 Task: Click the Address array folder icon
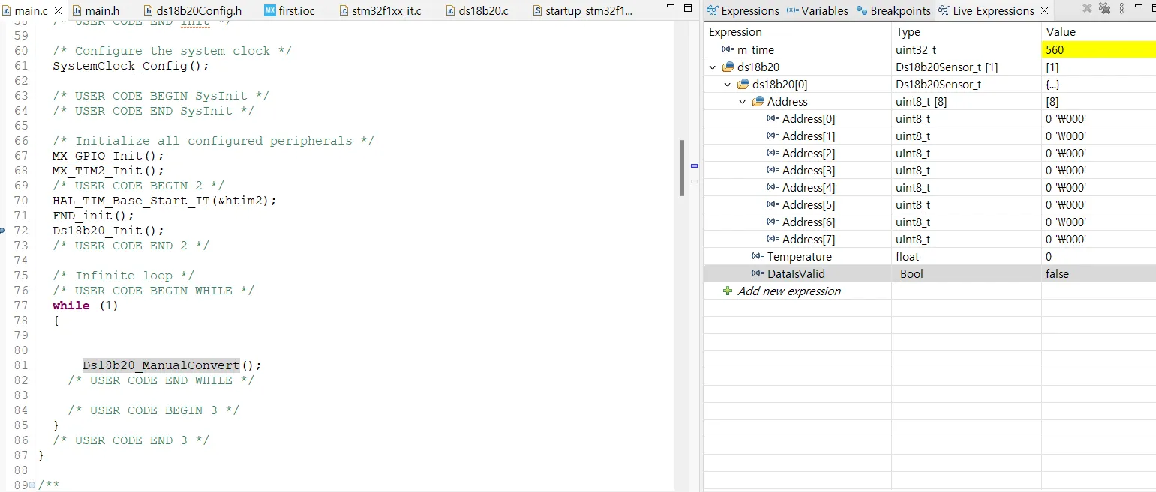(757, 102)
